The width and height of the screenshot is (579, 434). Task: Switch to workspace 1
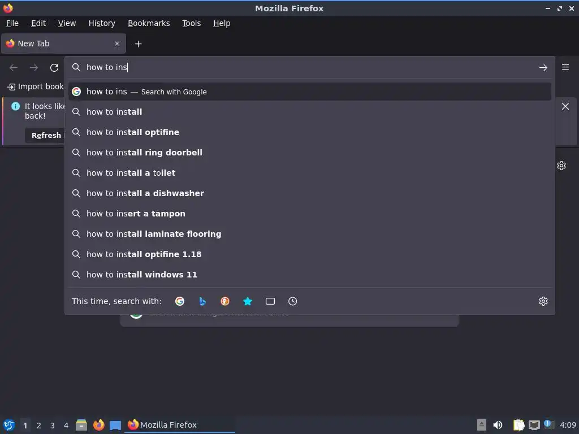[25, 426]
